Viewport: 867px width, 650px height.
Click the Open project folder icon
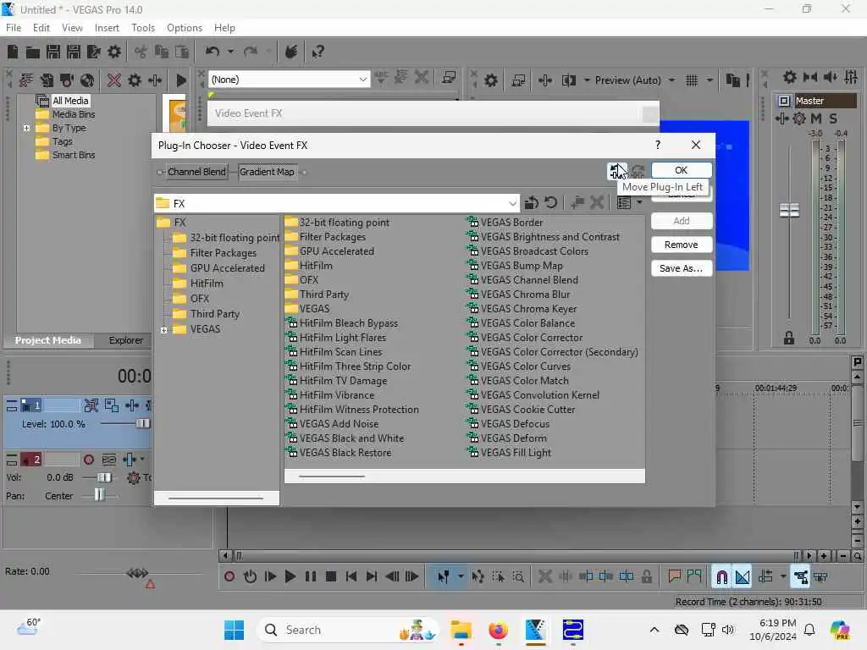pyautogui.click(x=33, y=52)
